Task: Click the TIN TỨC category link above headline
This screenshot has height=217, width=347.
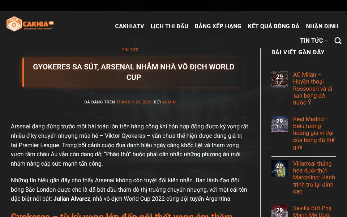Action: [130, 50]
